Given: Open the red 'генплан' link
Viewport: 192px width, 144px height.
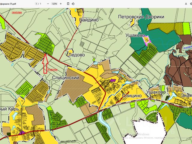Looking at the screenshot, I should [x=17, y=12].
